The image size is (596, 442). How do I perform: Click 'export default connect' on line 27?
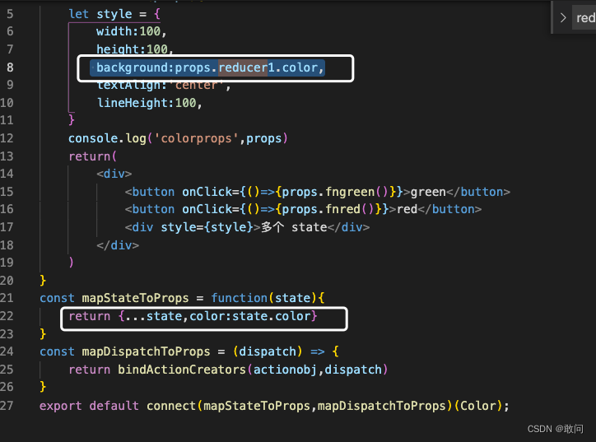pos(91,405)
